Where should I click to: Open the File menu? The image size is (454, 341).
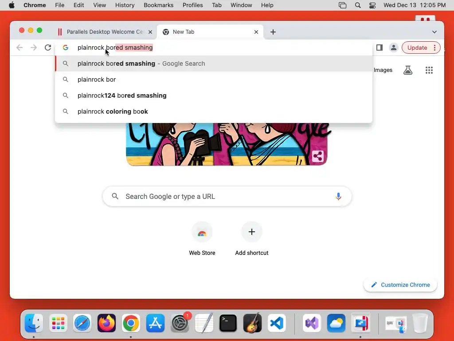tap(60, 5)
